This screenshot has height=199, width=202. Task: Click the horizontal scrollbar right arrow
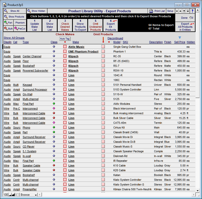point(193,194)
